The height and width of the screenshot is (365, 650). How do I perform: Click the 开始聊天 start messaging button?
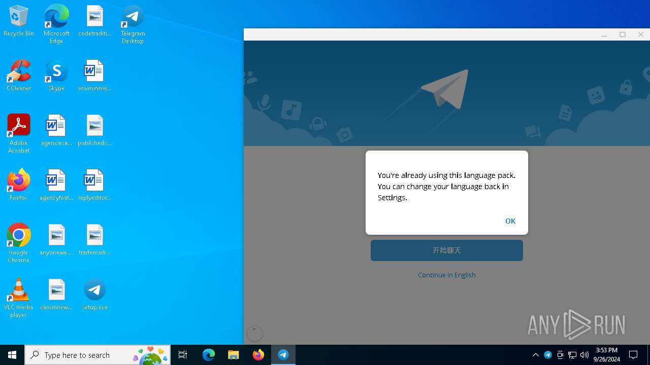[x=447, y=250]
